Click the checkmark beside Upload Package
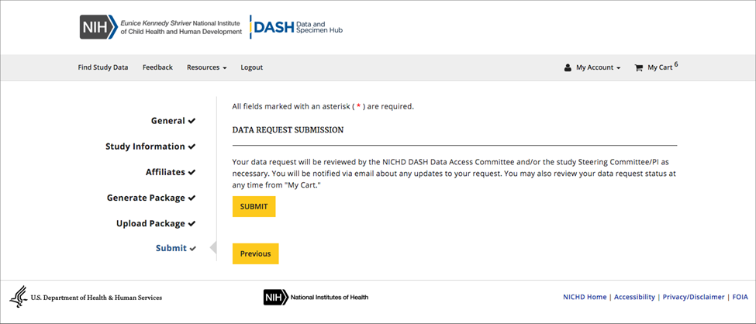 (x=192, y=224)
